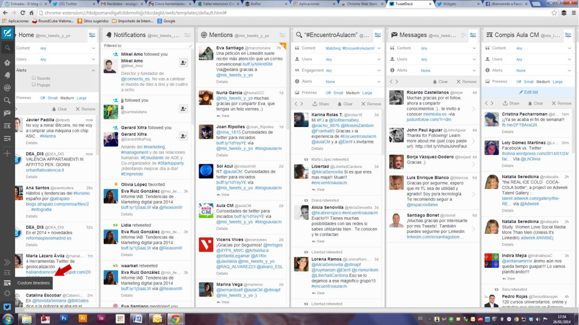Screen dimensions: 579x325
Task: Click the follow button next to Mikel Amo
Action: [184, 63]
